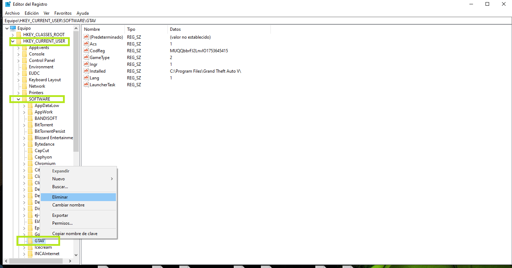
Task: Select Exportar from the context menu
Action: 60,215
